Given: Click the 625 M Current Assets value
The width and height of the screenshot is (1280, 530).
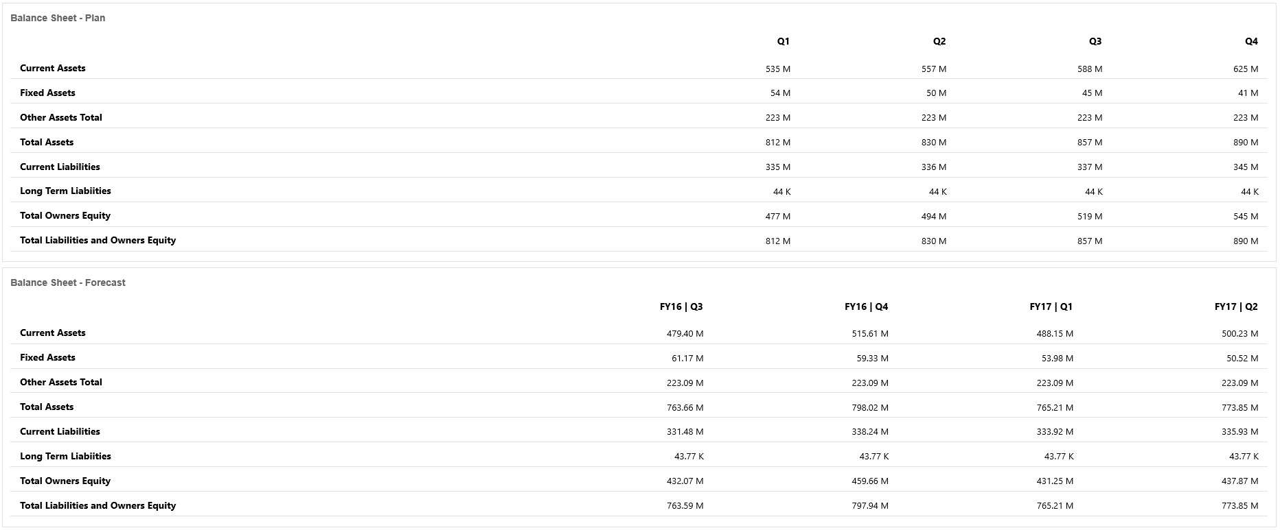Looking at the screenshot, I should 1246,69.
